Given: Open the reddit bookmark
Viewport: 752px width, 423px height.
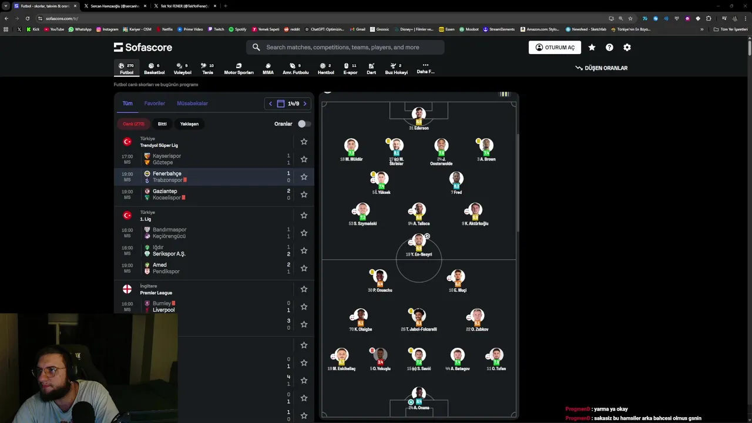Looking at the screenshot, I should [291, 29].
